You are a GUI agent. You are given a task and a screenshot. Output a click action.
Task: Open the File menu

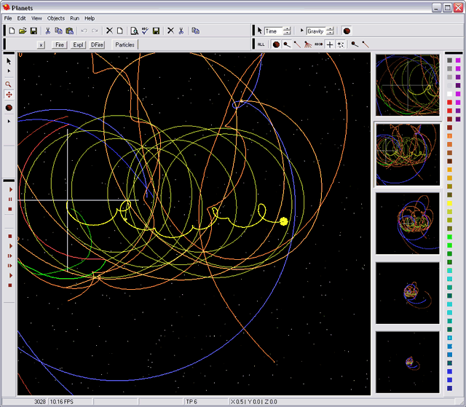[8, 18]
